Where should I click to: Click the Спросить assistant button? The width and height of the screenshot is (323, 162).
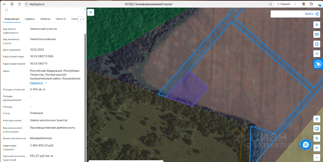point(284,4)
